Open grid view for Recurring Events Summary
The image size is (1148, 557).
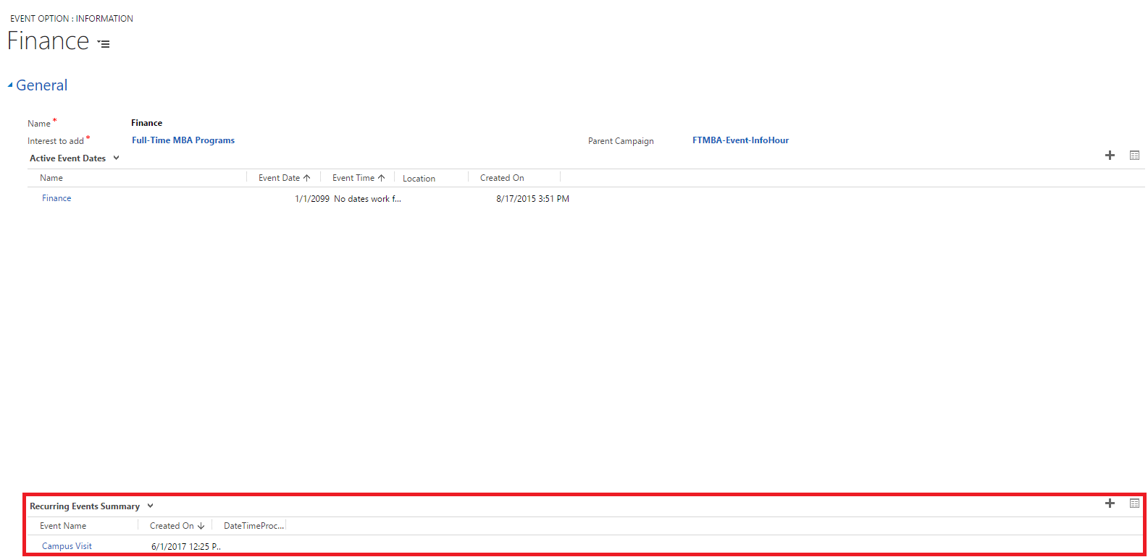[1134, 503]
